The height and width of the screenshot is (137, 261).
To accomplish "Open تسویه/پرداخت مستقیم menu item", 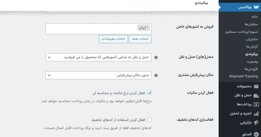I will pyautogui.click(x=242, y=32).
